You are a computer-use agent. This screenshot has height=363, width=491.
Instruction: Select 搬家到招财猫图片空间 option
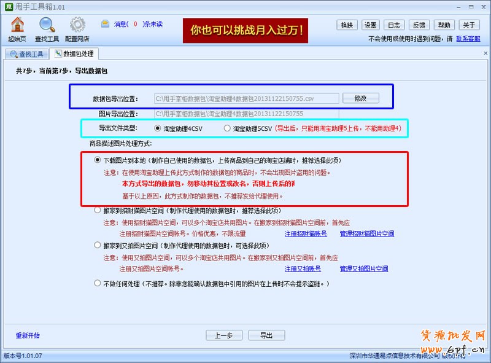97,210
